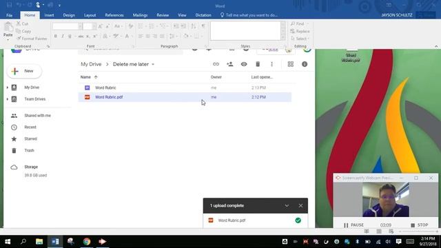Click the Word icon in taskbar
Image resolution: width=441 pixels, height=248 pixels.
[x=55, y=242]
